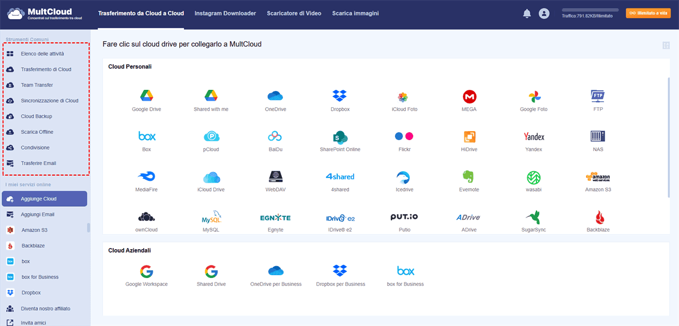Add the Amazon S3 service icon
The height and width of the screenshot is (326, 679).
[598, 177]
